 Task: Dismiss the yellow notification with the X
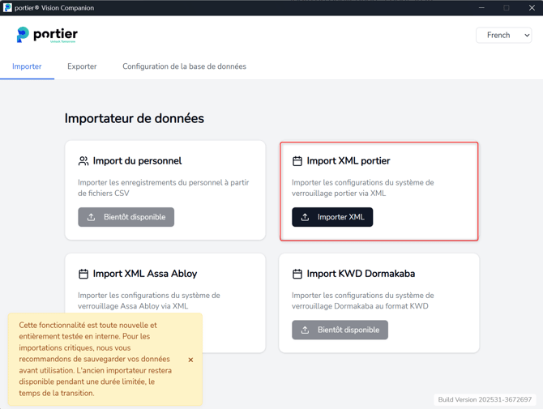(190, 360)
